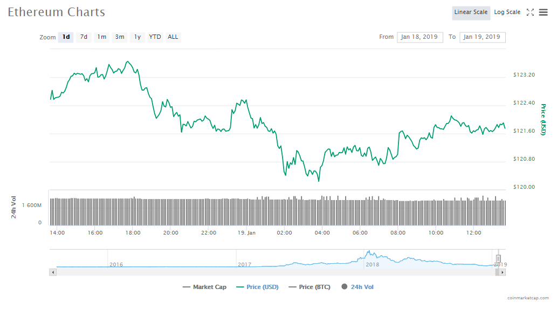Viewport: 557px width, 309px height.
Task: Click the navigator left scroll arrow
Action: click(53, 272)
